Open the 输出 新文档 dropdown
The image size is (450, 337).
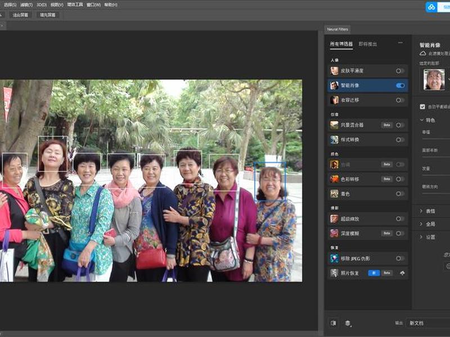click(428, 323)
